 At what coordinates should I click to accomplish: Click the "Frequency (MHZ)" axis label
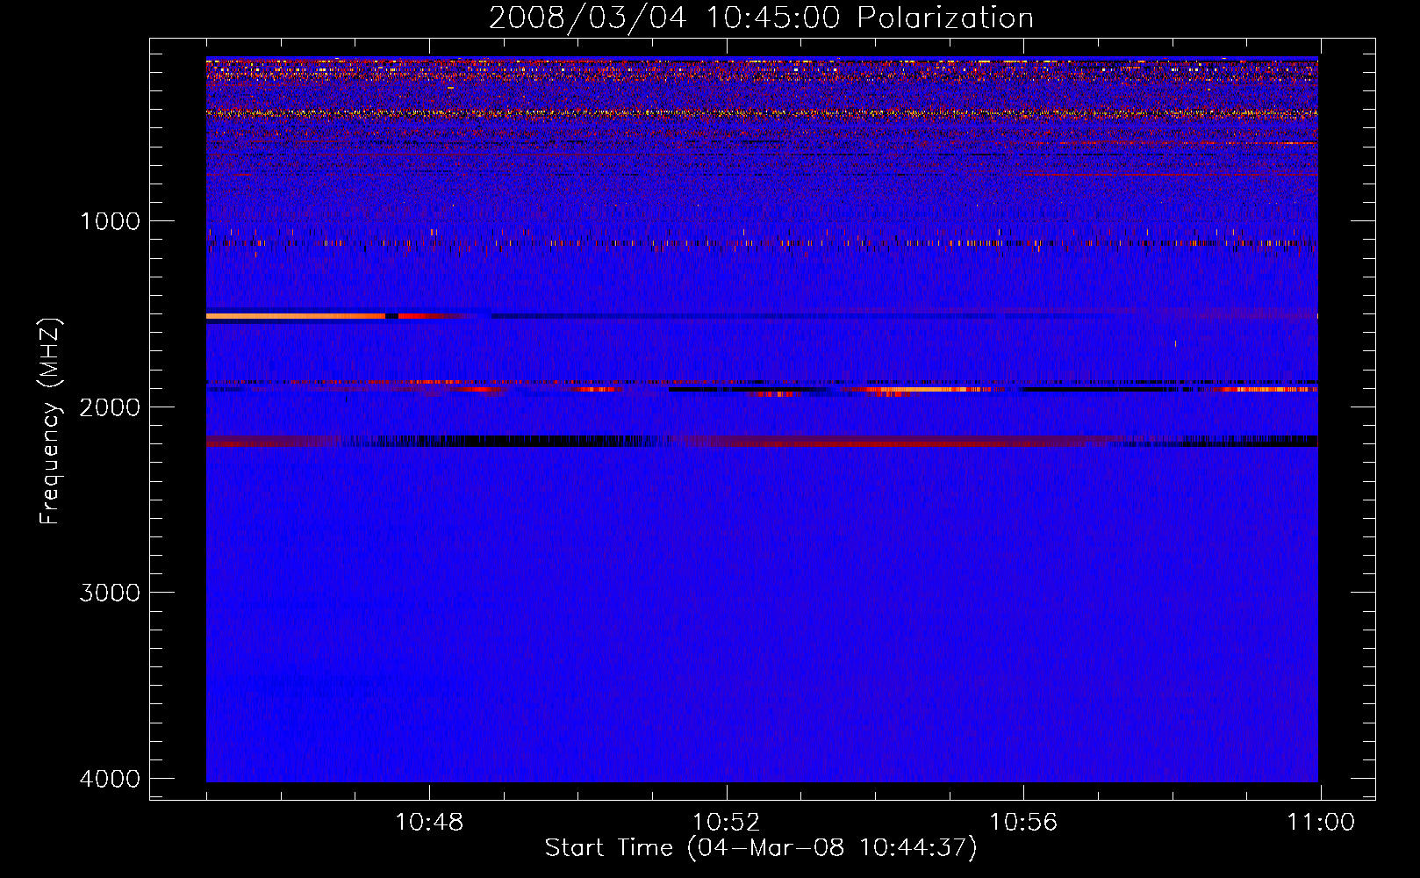coord(49,421)
